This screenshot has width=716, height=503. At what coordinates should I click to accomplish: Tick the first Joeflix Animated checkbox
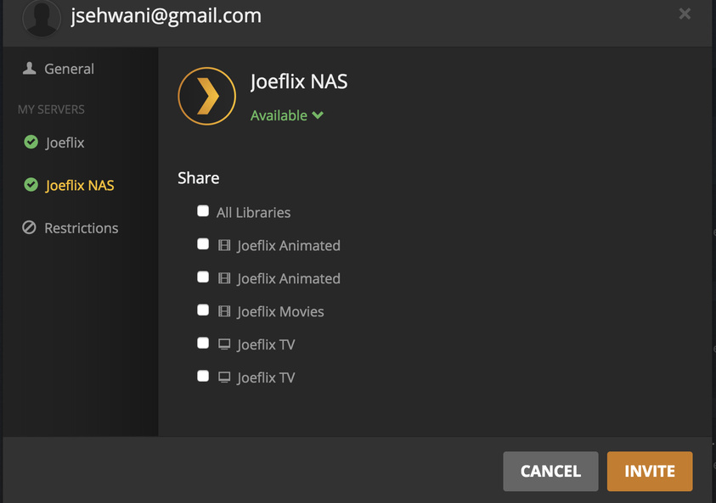pyautogui.click(x=203, y=244)
